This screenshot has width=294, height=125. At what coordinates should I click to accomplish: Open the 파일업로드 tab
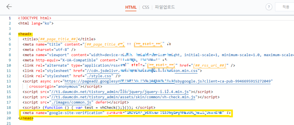pyautogui.click(x=165, y=7)
